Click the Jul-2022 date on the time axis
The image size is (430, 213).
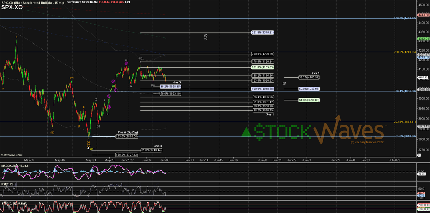394,160
